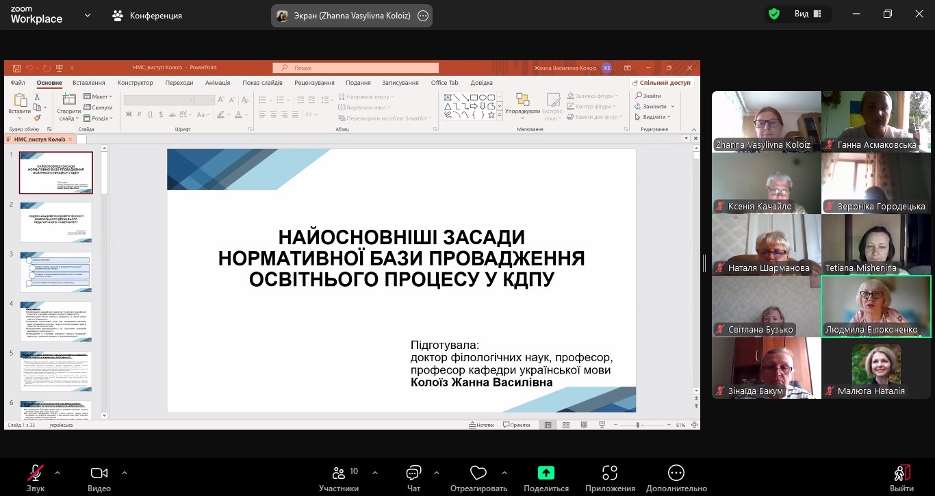This screenshot has width=935, height=496.
Task: Switch to the Переходи ribbon tab
Action: click(x=179, y=83)
